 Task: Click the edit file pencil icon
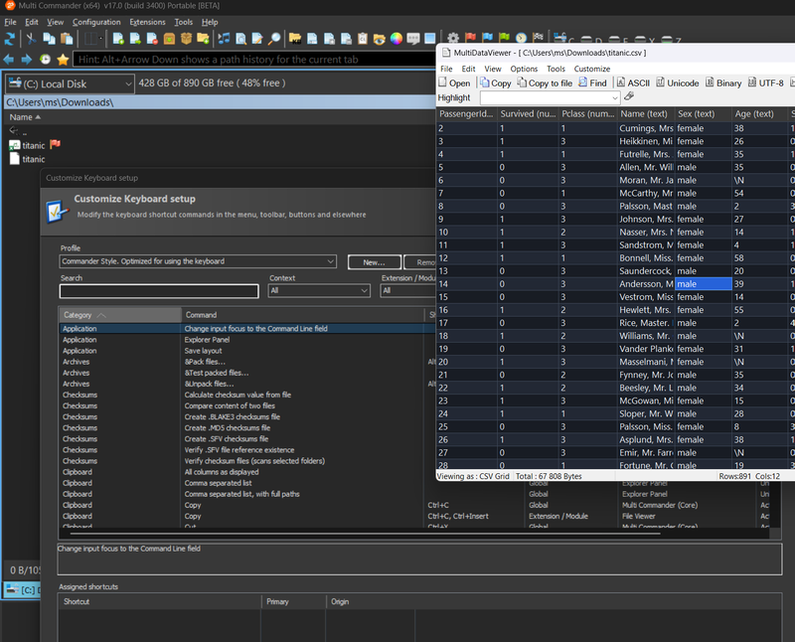[x=257, y=39]
